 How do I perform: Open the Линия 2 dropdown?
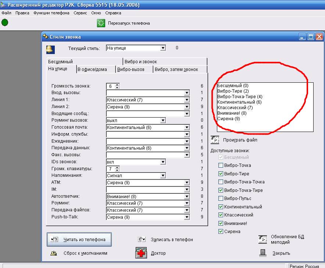(x=187, y=107)
